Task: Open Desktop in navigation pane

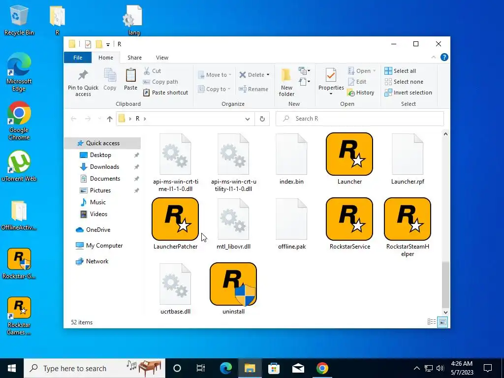Action: tap(100, 155)
